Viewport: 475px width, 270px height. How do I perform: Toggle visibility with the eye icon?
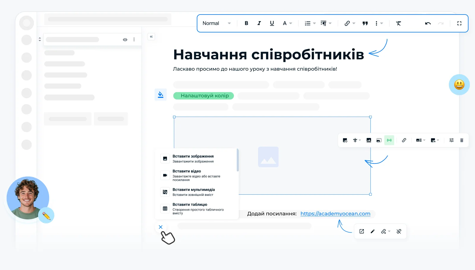[125, 40]
